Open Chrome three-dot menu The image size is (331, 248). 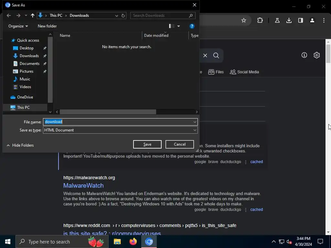[324, 20]
